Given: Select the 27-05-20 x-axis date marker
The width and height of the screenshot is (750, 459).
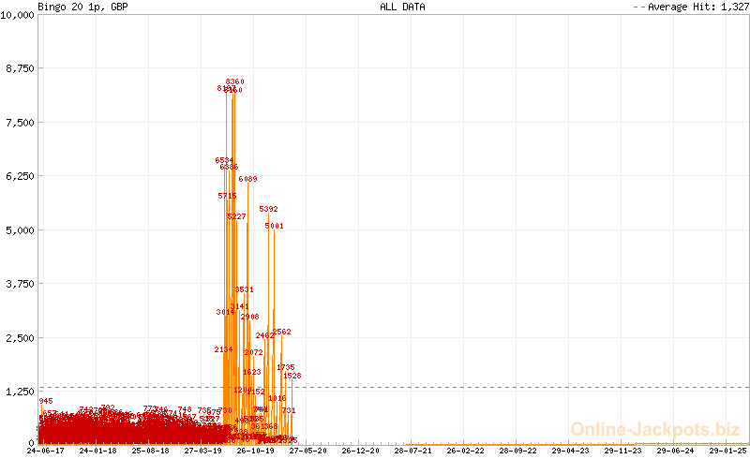Looking at the screenshot, I should click(x=307, y=451).
